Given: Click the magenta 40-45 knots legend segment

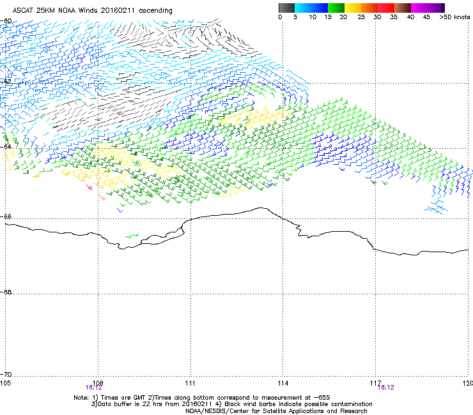Looking at the screenshot, I should click(419, 8).
